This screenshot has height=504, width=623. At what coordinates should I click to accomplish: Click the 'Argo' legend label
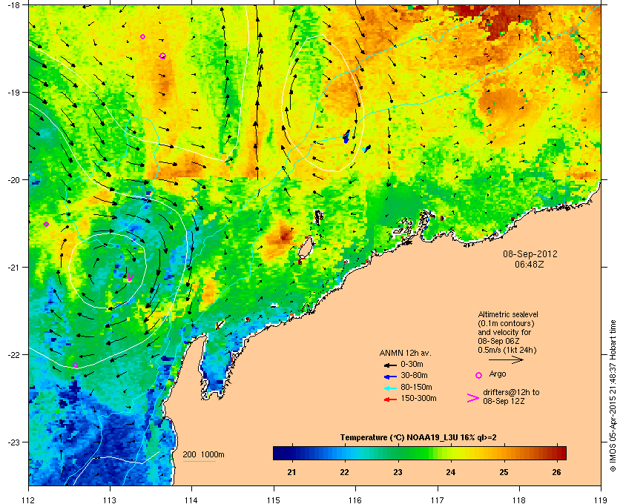[x=498, y=374]
